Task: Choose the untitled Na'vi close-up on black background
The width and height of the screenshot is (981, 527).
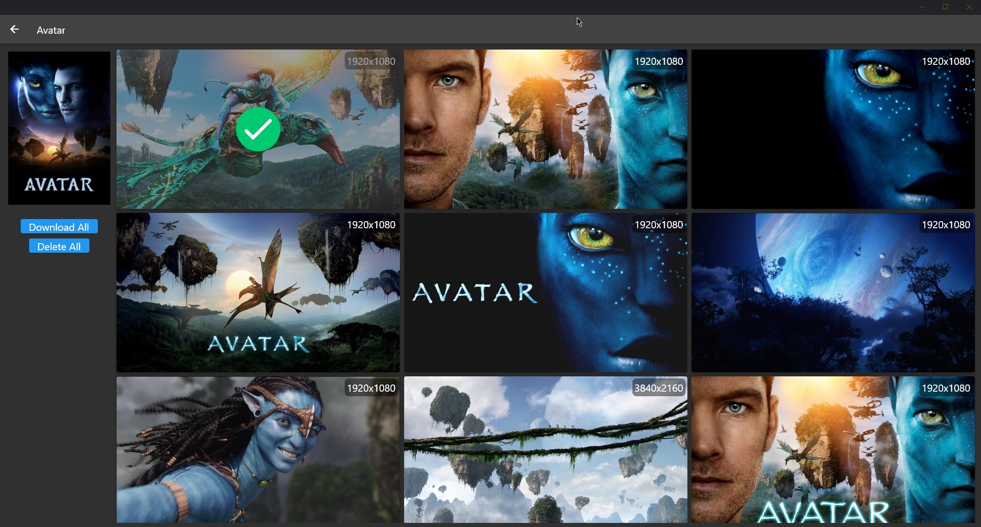Action: tap(833, 129)
